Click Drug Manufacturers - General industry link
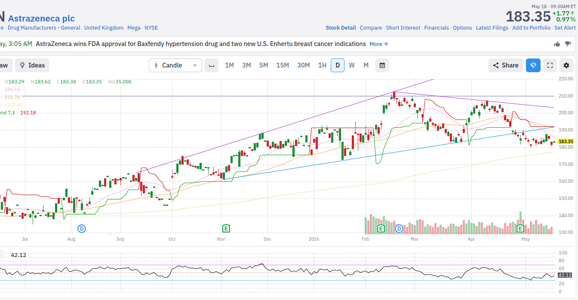The image size is (578, 300). [x=44, y=28]
